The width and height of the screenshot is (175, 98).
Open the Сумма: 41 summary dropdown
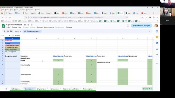pos(147,89)
